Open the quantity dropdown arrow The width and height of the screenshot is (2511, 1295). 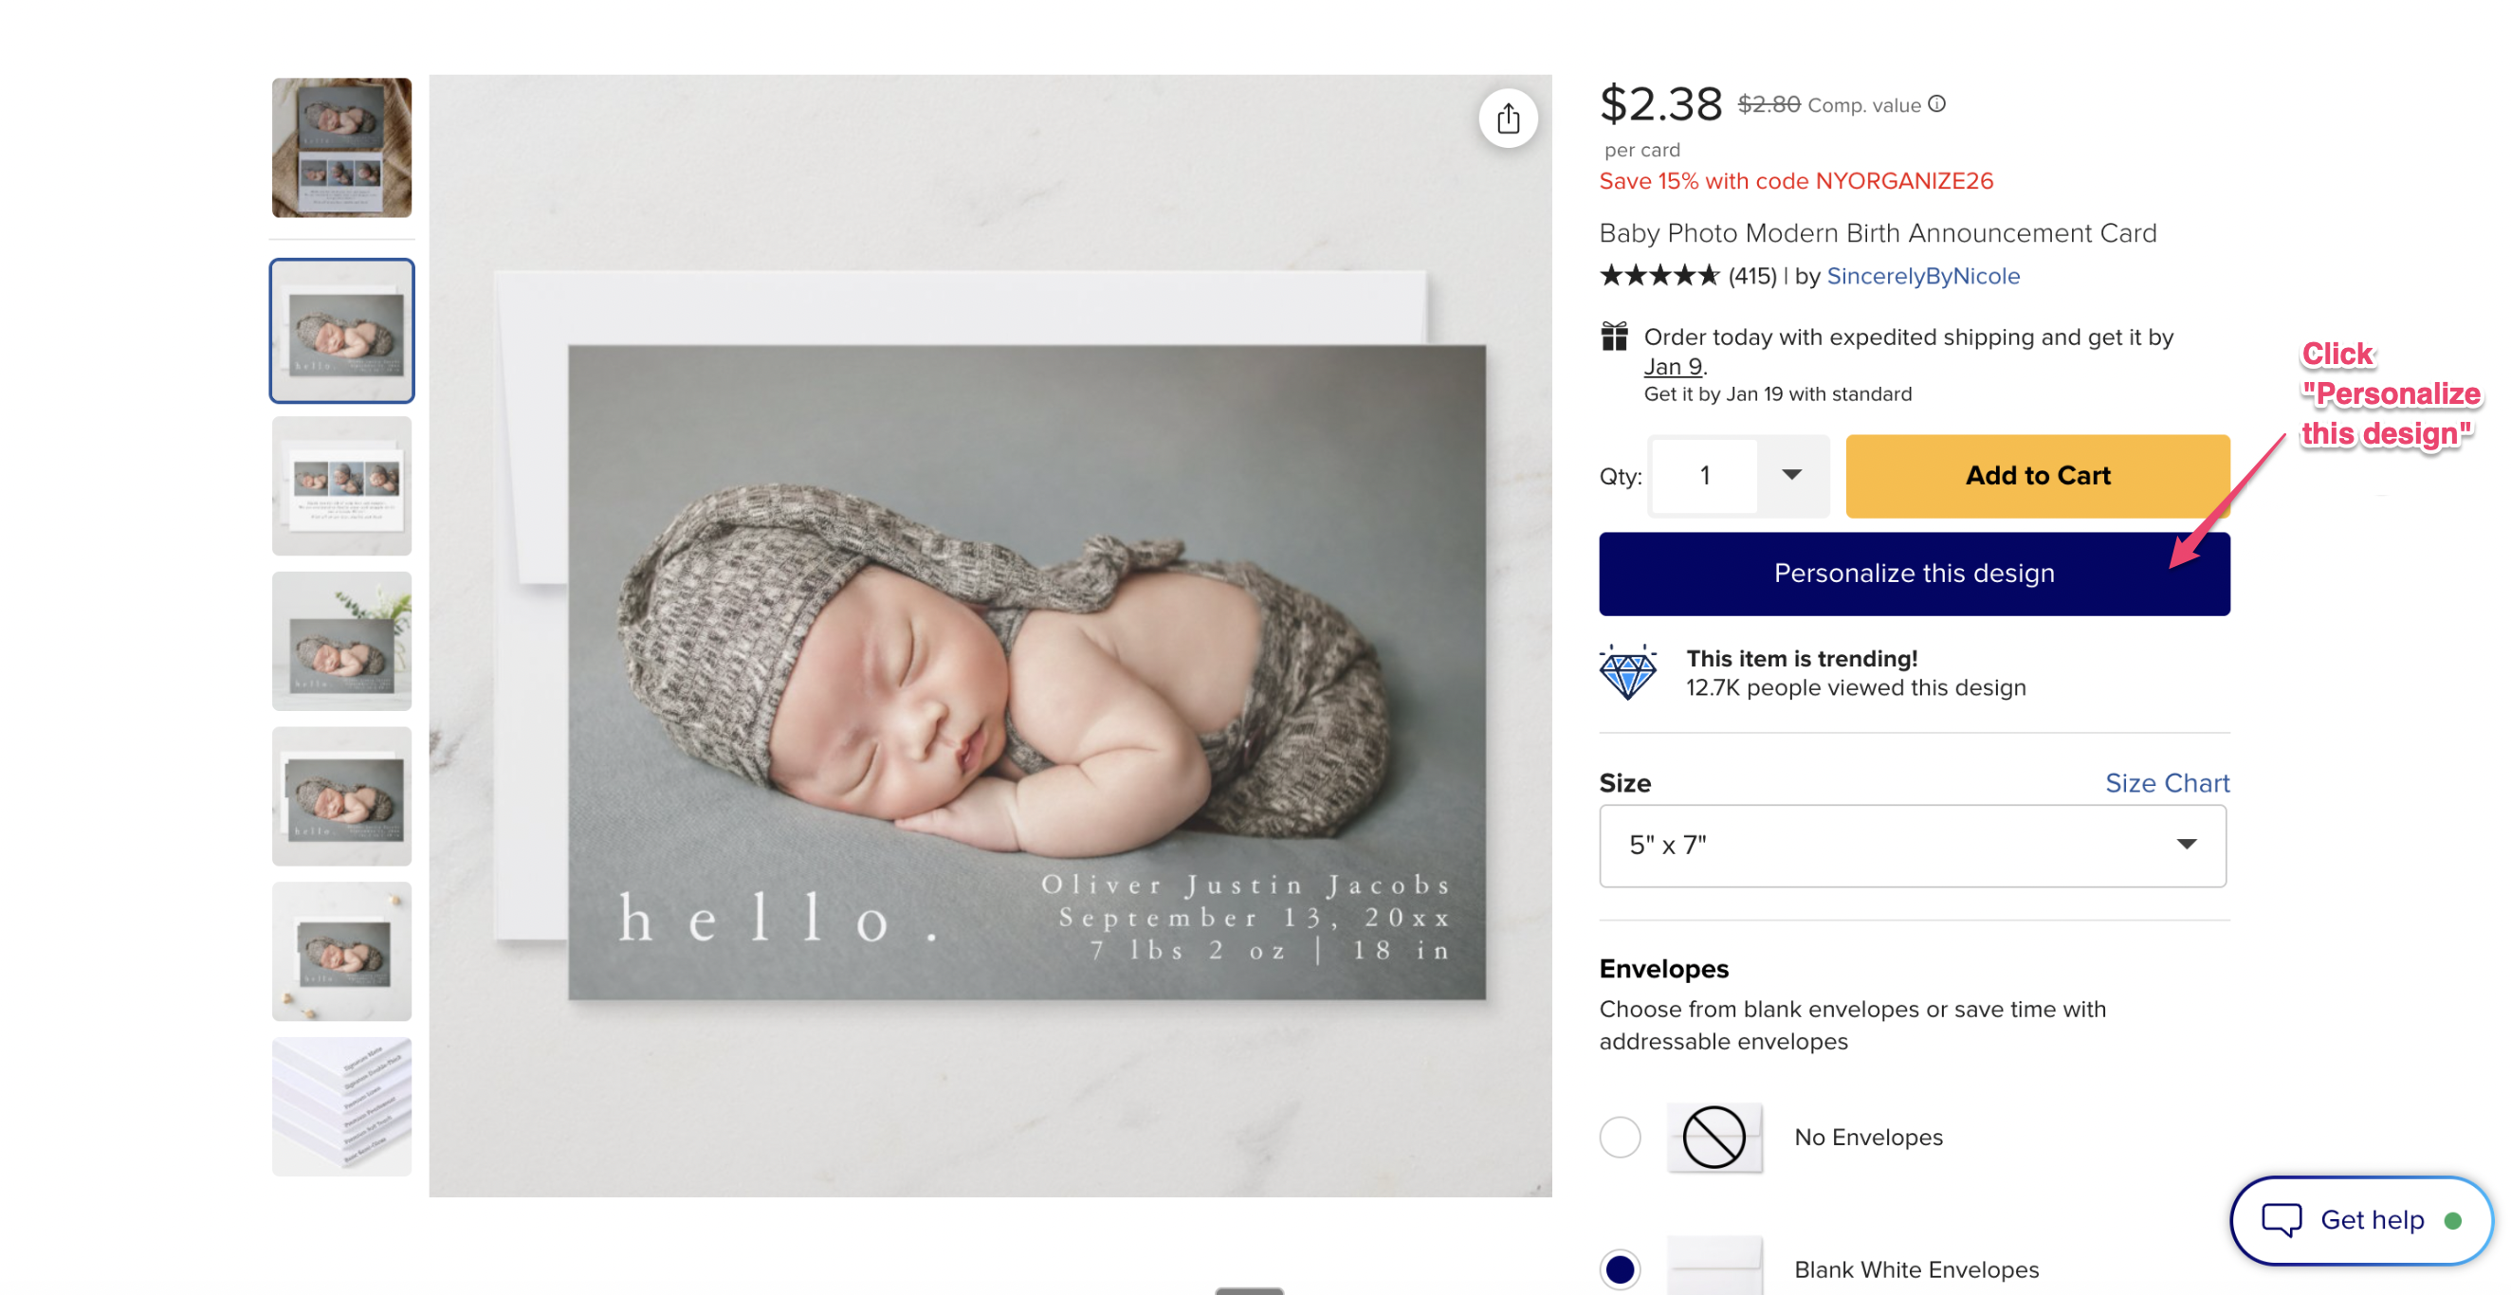[1790, 475]
